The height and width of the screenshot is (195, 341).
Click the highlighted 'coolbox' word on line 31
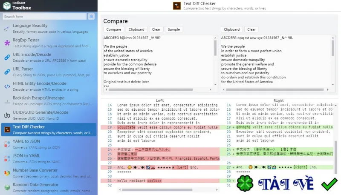pyautogui.click(x=154, y=181)
